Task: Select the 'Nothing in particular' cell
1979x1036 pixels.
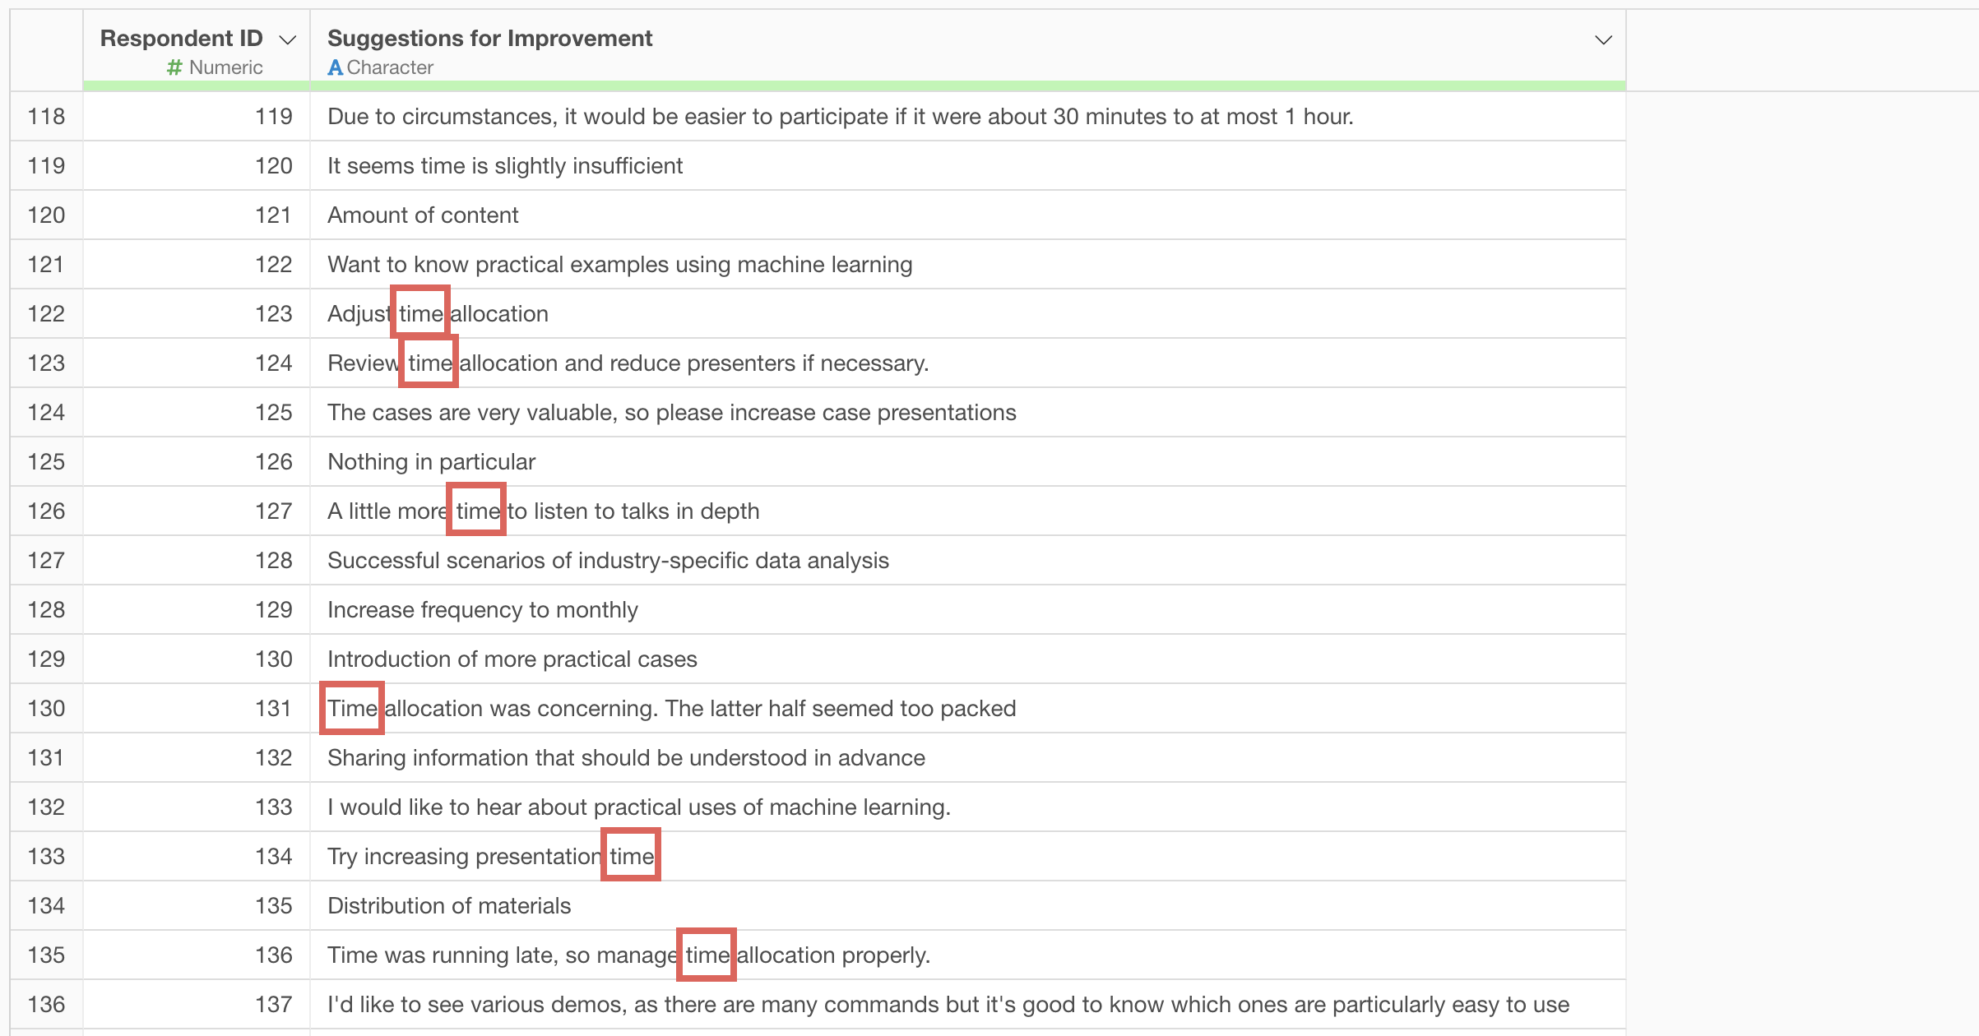Action: pyautogui.click(x=968, y=461)
